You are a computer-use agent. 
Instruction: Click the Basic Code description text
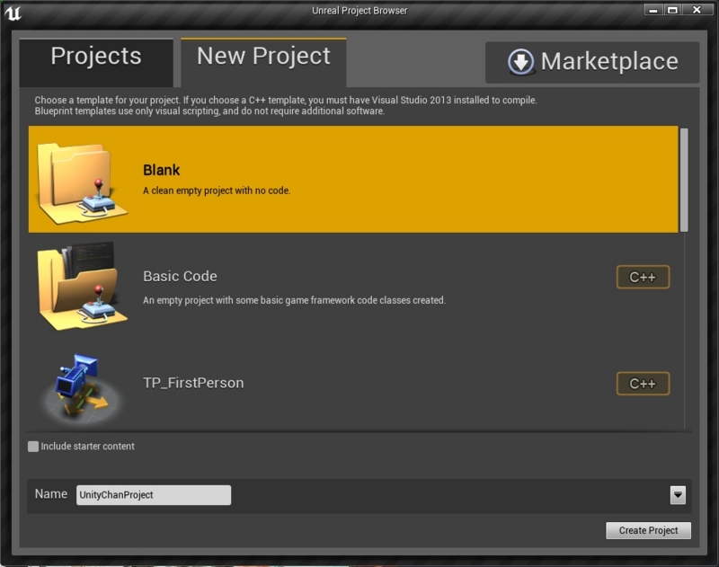pyautogui.click(x=295, y=300)
